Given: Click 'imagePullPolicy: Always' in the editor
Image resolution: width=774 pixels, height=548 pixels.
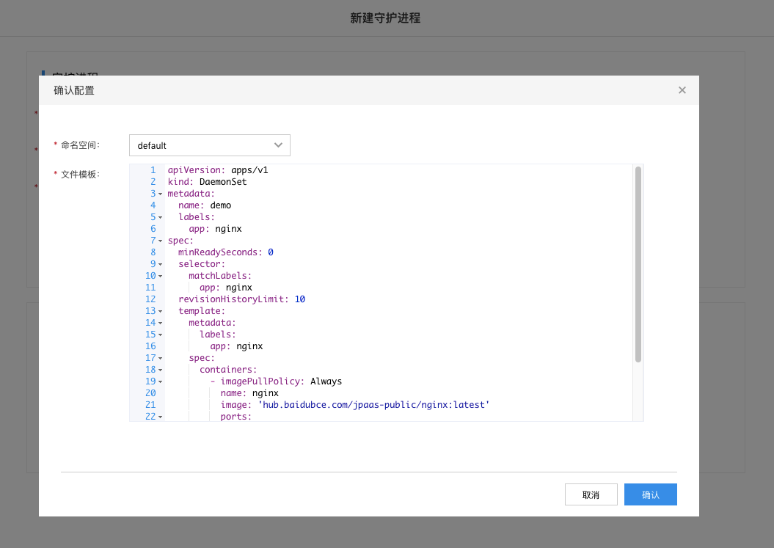Looking at the screenshot, I should pos(282,381).
